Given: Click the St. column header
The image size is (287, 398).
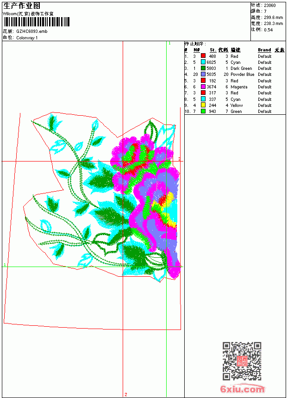Looking at the screenshot, I should [213, 50].
